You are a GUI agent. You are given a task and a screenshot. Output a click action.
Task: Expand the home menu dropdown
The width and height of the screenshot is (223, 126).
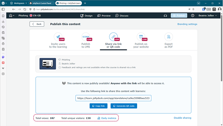[12, 16]
